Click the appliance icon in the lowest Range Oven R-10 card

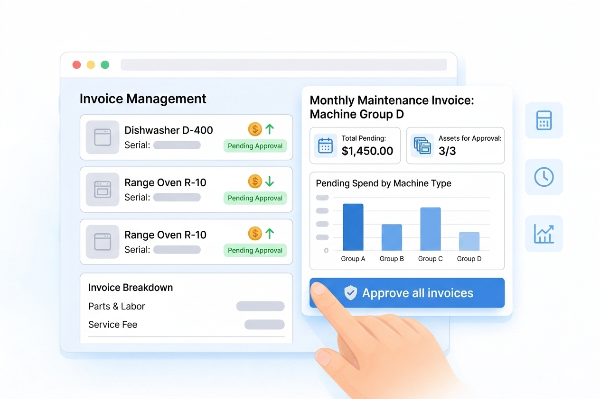(x=103, y=242)
